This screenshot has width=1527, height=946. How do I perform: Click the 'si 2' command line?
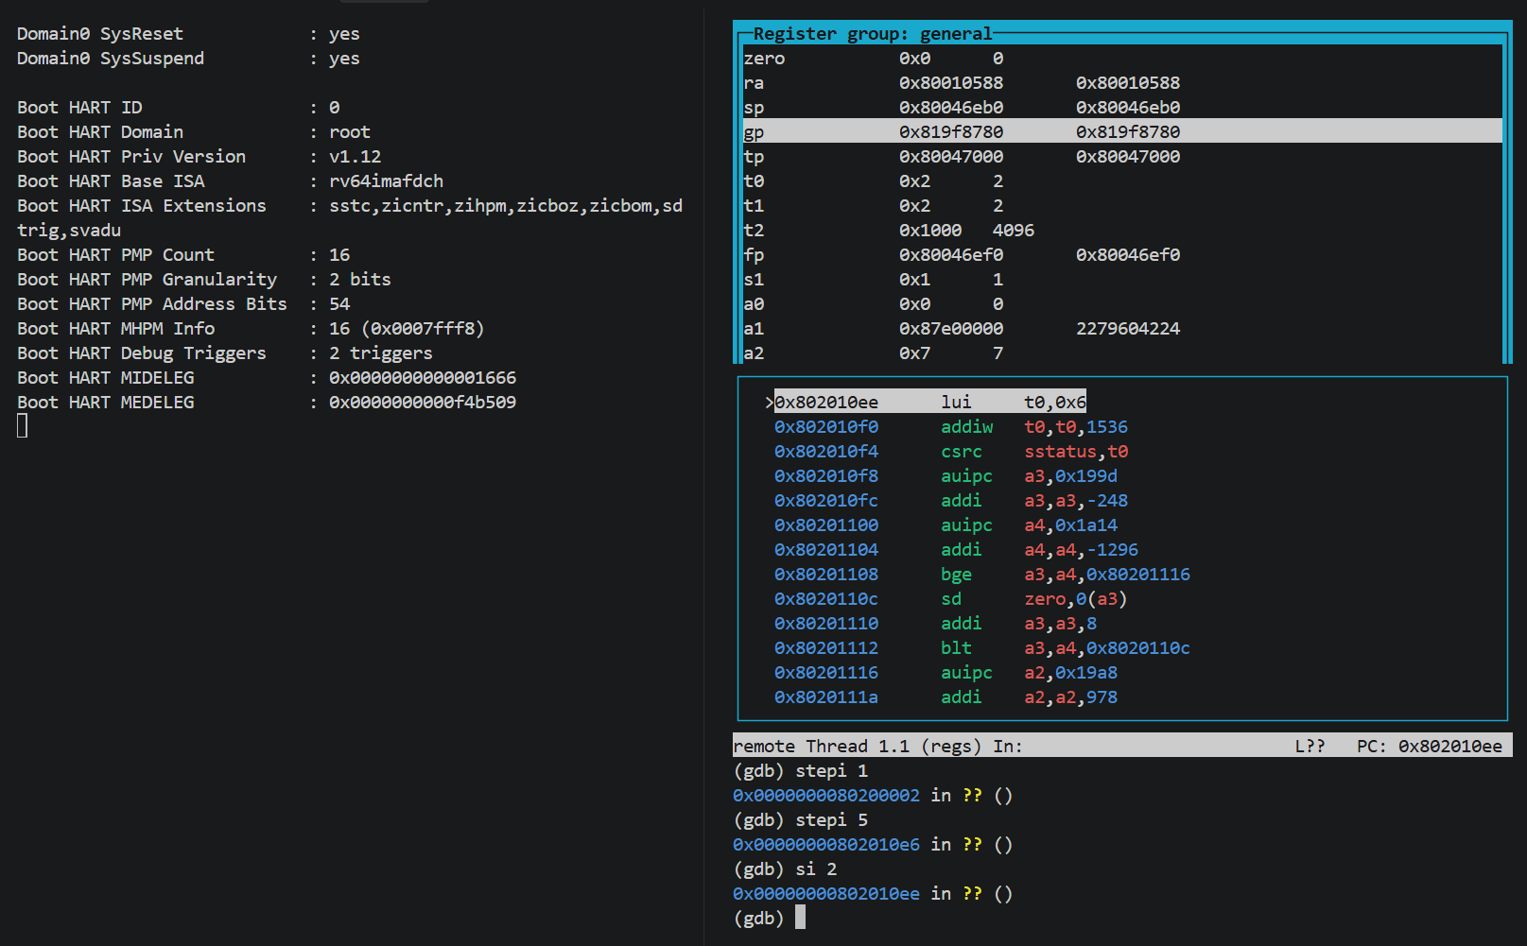[x=785, y=869]
